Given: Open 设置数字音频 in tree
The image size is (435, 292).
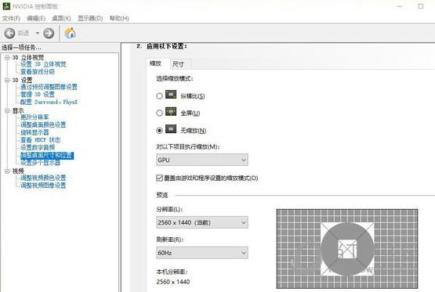Looking at the screenshot, I should 38,147.
